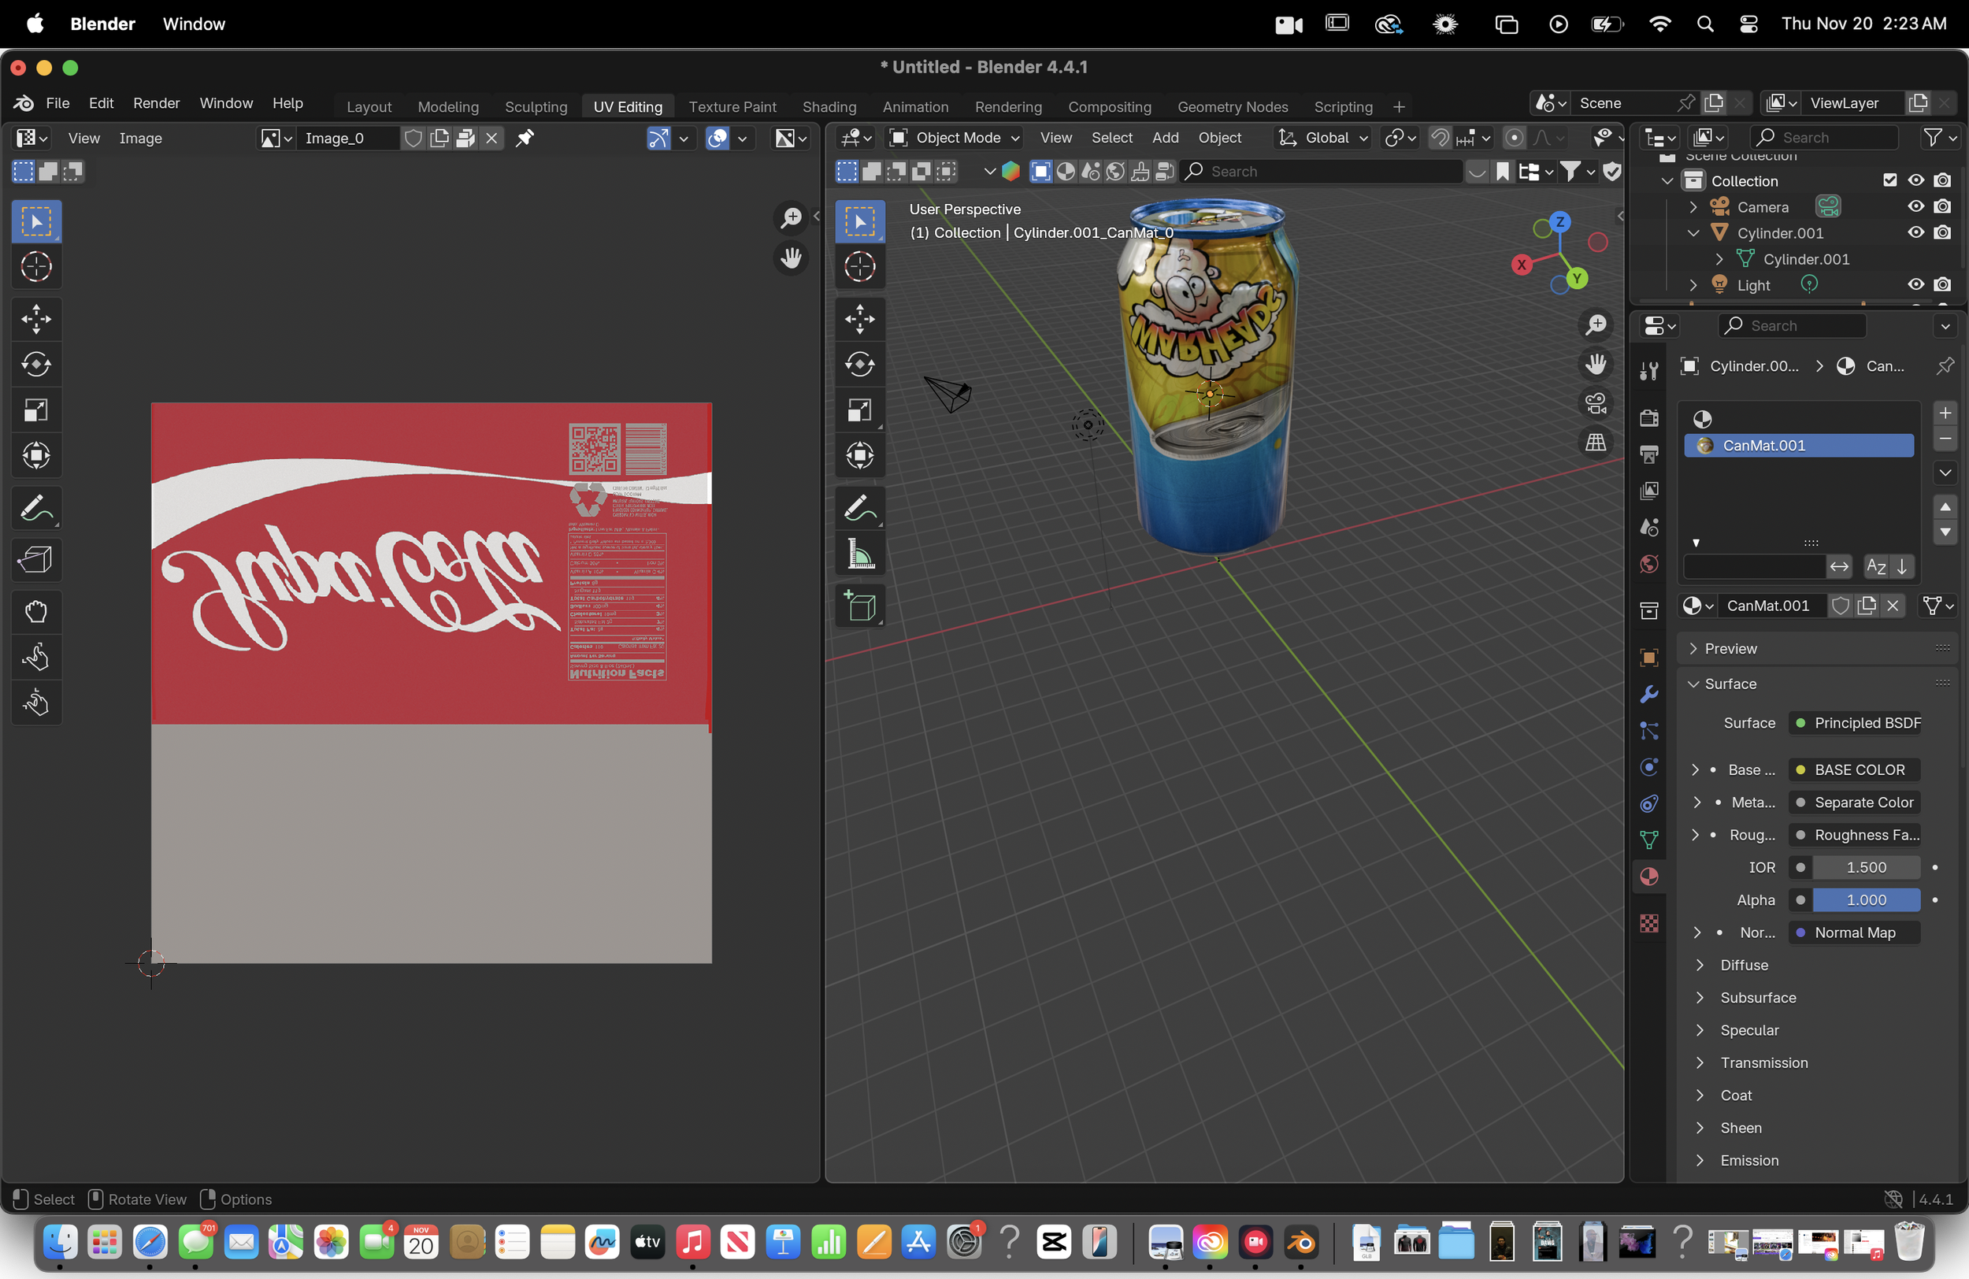Image resolution: width=1969 pixels, height=1279 pixels.
Task: Select the Scale tool in 3D viewport
Action: tap(859, 410)
